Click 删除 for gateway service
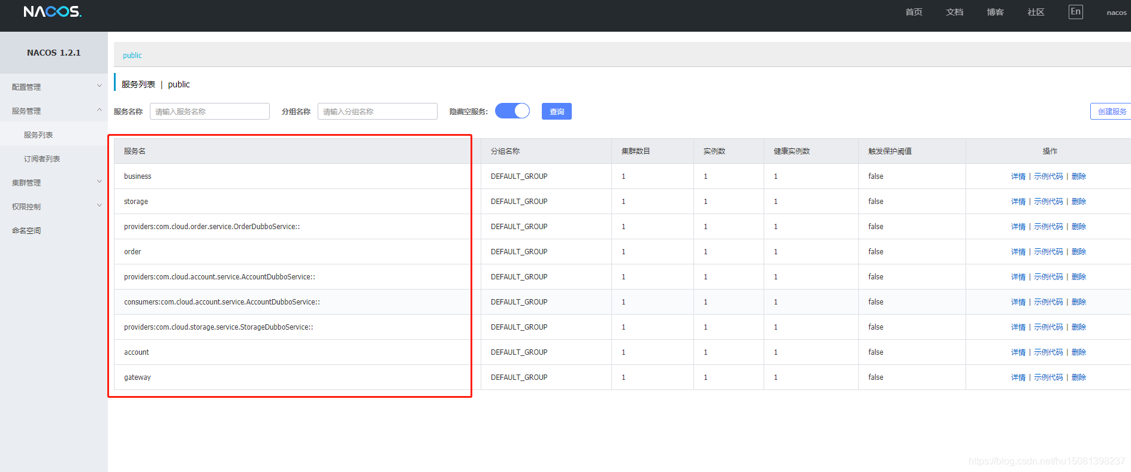The height and width of the screenshot is (472, 1131). point(1079,377)
